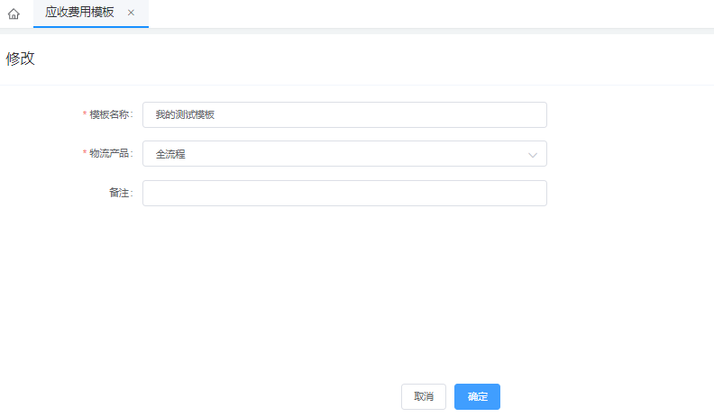Screen dimensions: 714x417
Task: Click the 备注 field label
Action: point(121,194)
